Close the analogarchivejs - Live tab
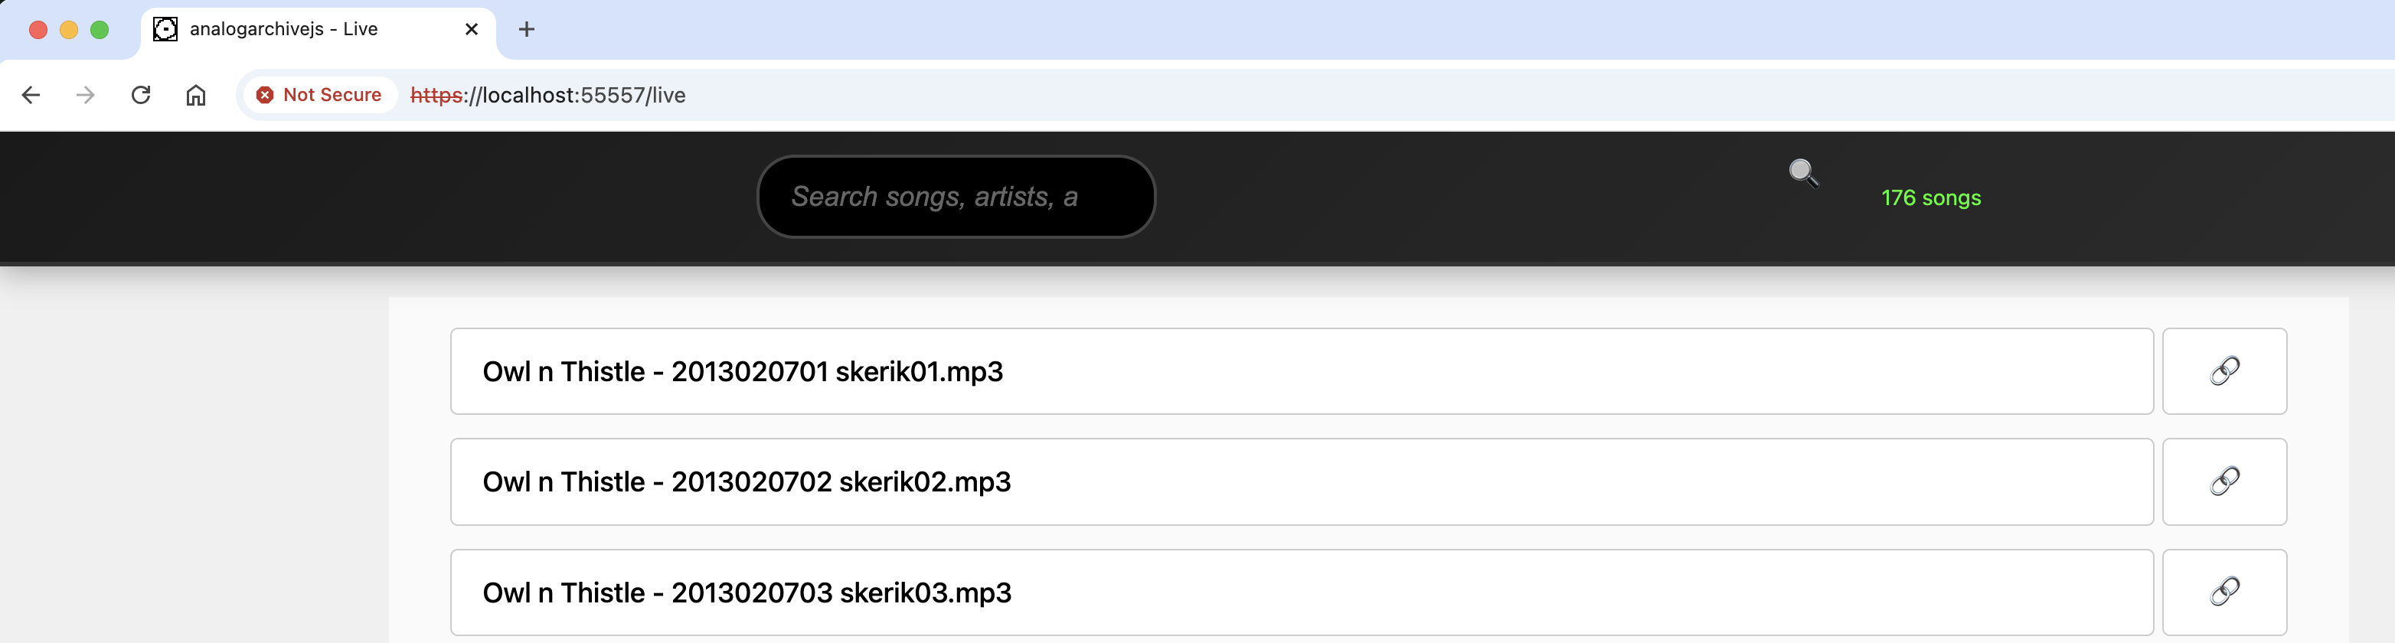The width and height of the screenshot is (2395, 643). (472, 30)
